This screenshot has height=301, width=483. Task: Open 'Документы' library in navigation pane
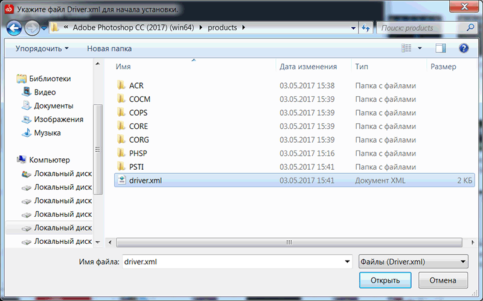point(54,106)
